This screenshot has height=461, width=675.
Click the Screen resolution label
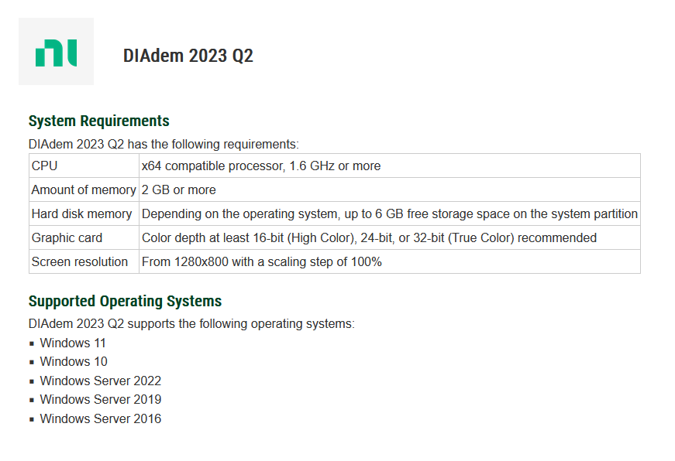80,261
